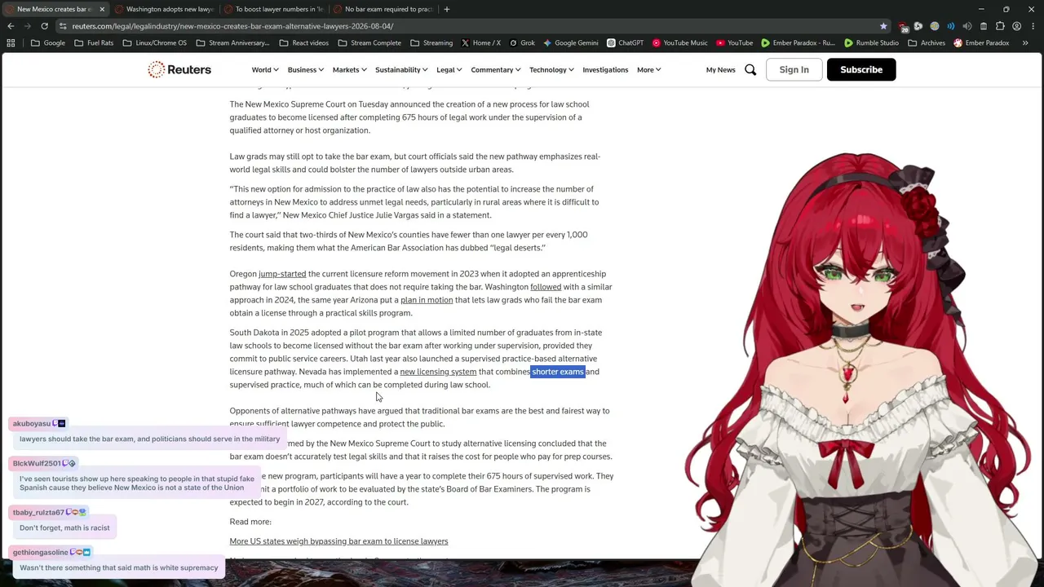Open the Rumble Studio bookmark
1044x587 pixels.
[871, 43]
